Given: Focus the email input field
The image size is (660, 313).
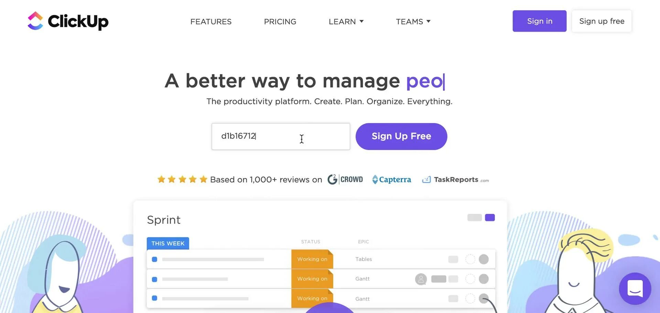Looking at the screenshot, I should coord(280,137).
